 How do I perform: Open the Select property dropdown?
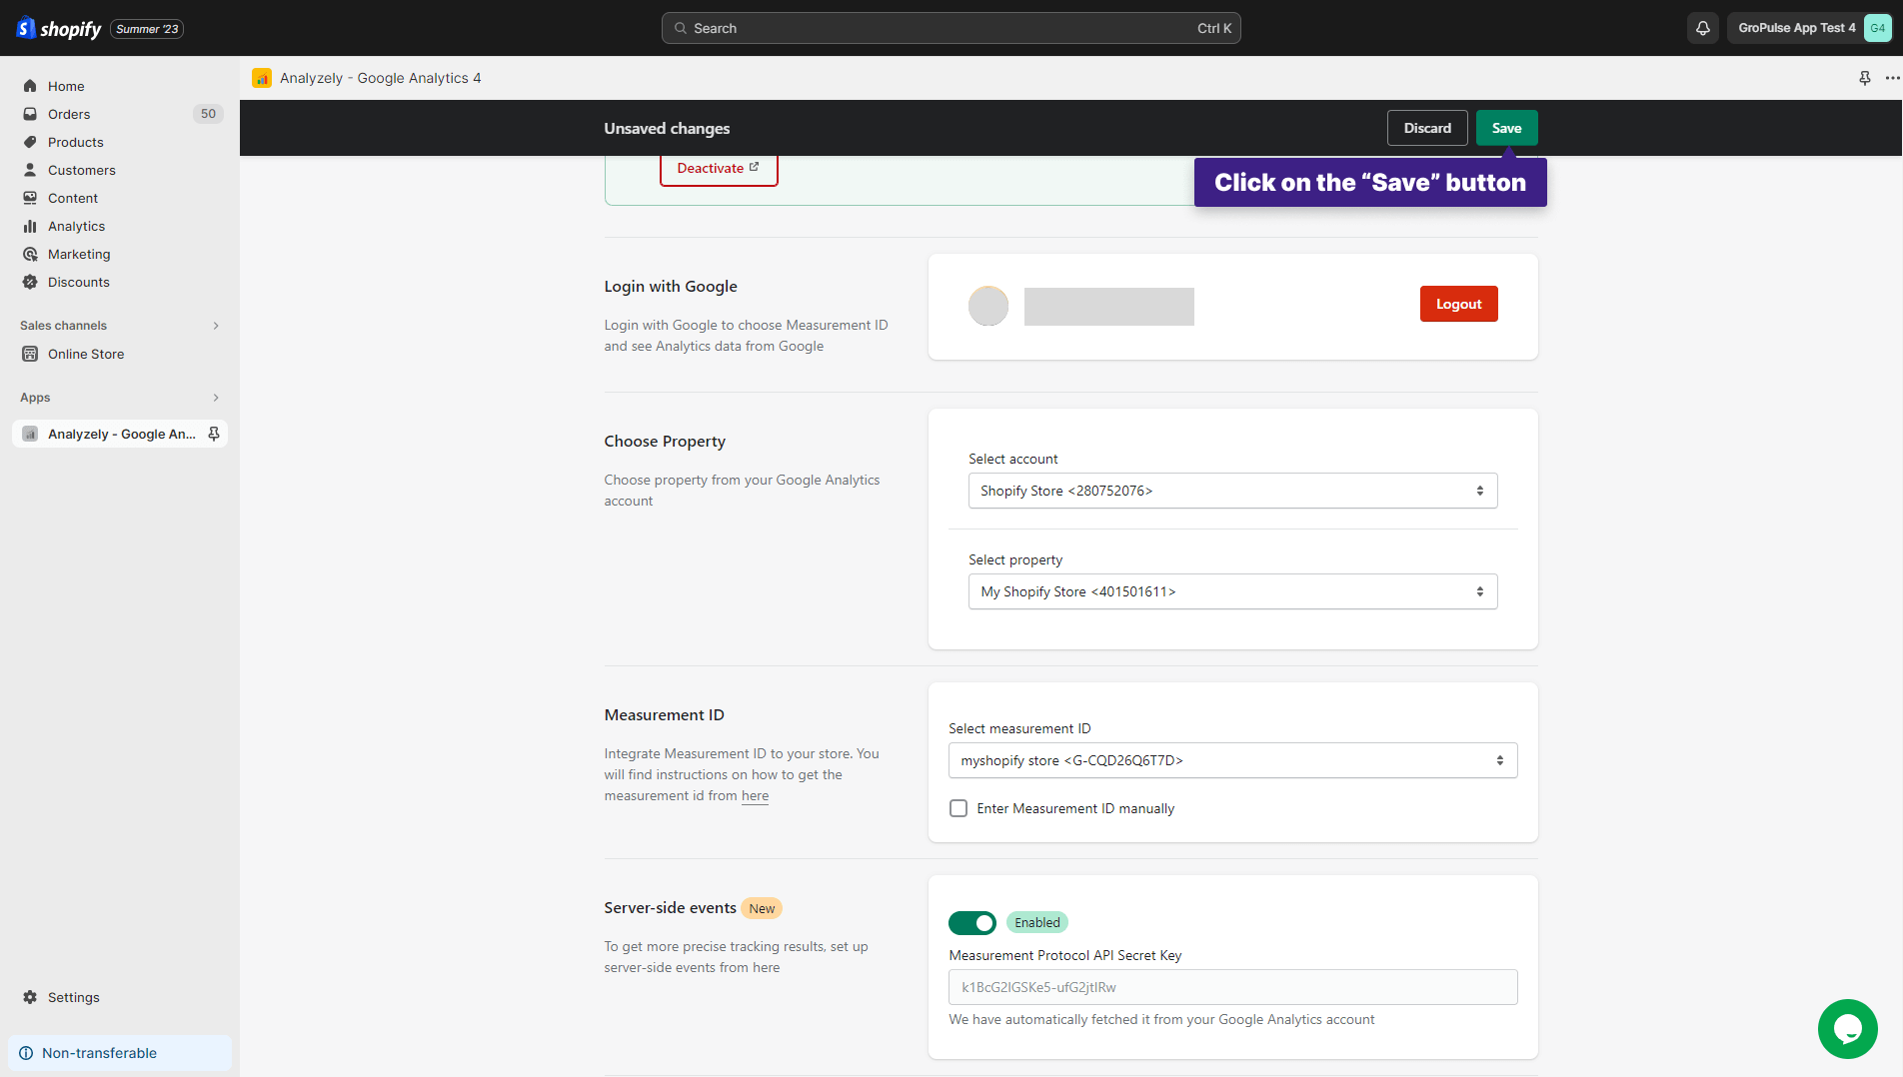click(1232, 591)
